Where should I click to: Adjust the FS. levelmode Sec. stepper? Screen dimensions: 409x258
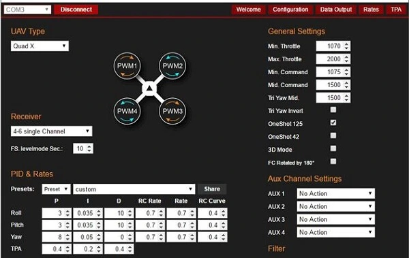pyautogui.click(x=89, y=148)
